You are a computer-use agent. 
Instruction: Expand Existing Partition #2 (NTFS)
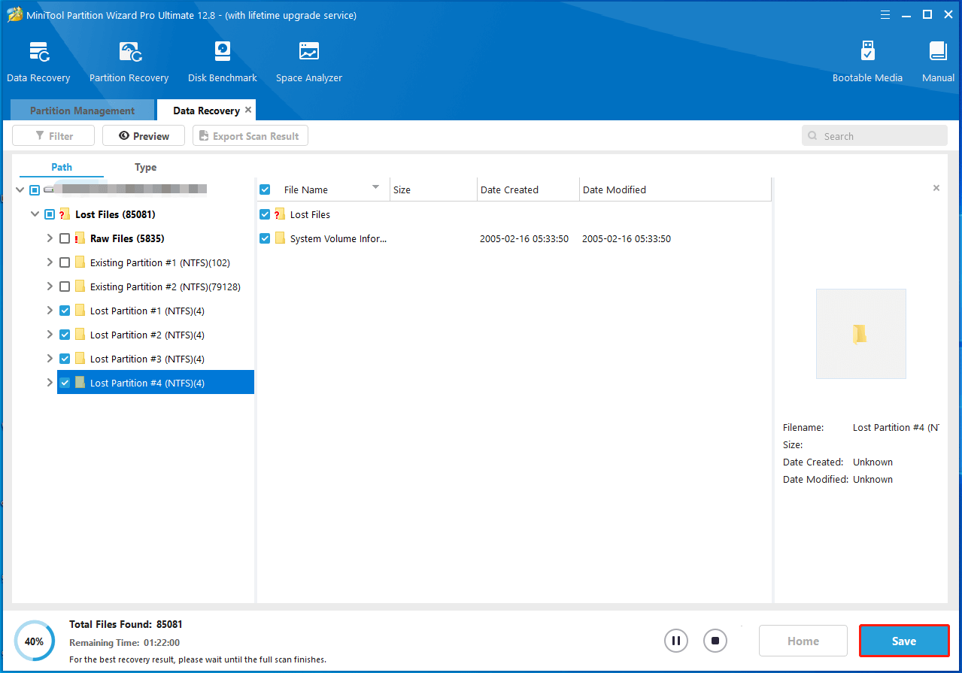[x=50, y=286]
